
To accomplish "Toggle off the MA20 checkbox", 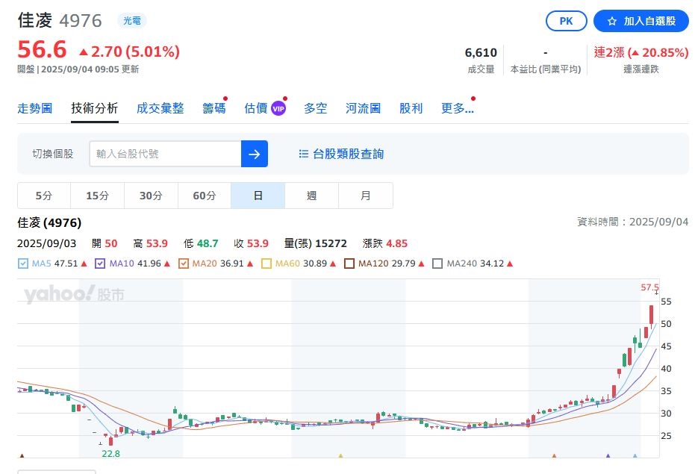I will click(x=183, y=263).
